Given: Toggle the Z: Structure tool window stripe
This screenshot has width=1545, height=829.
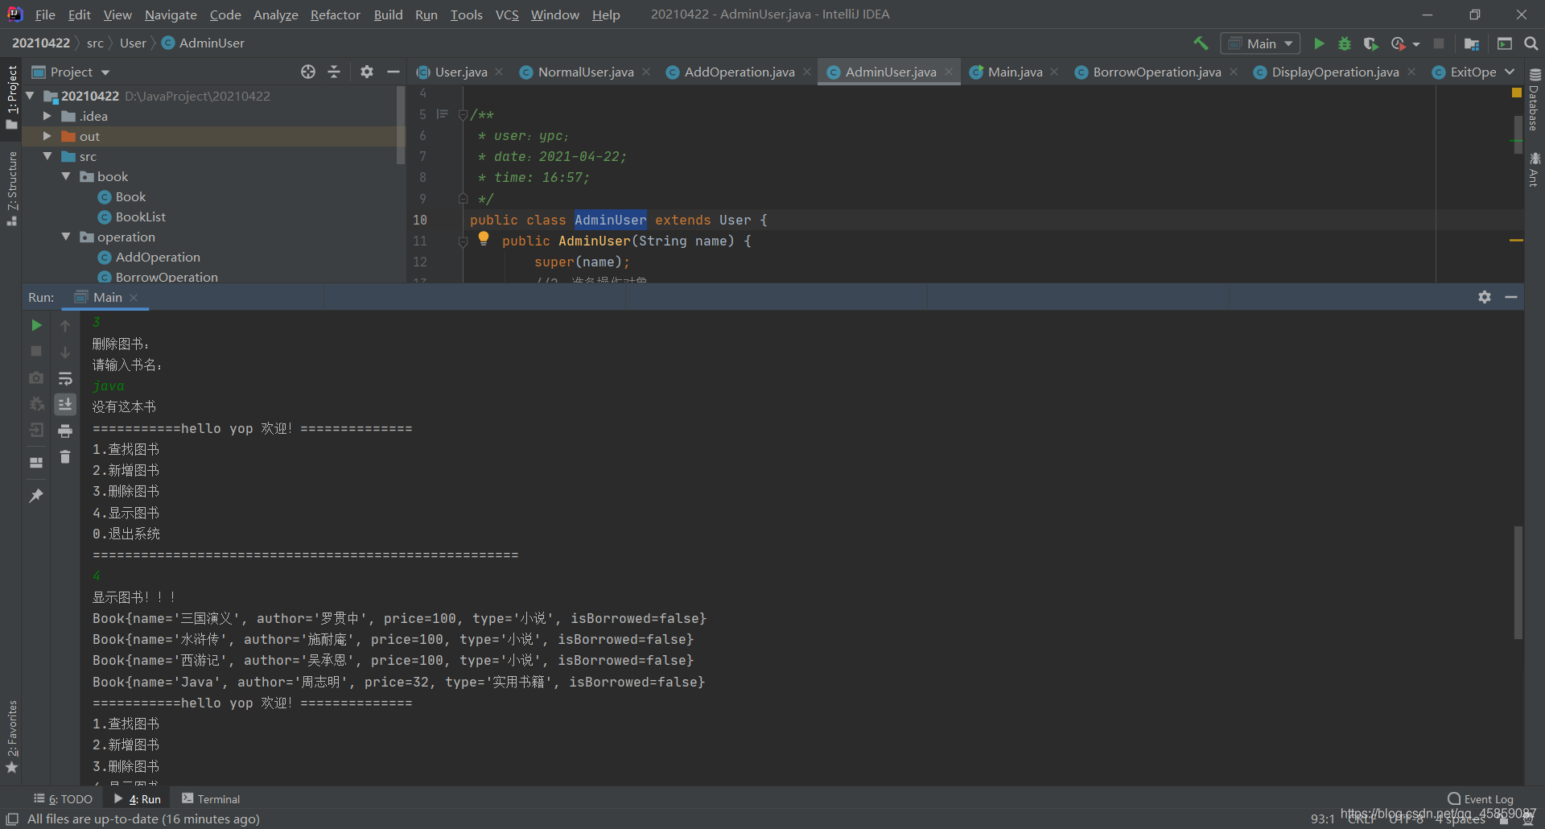Looking at the screenshot, I should pyautogui.click(x=11, y=188).
